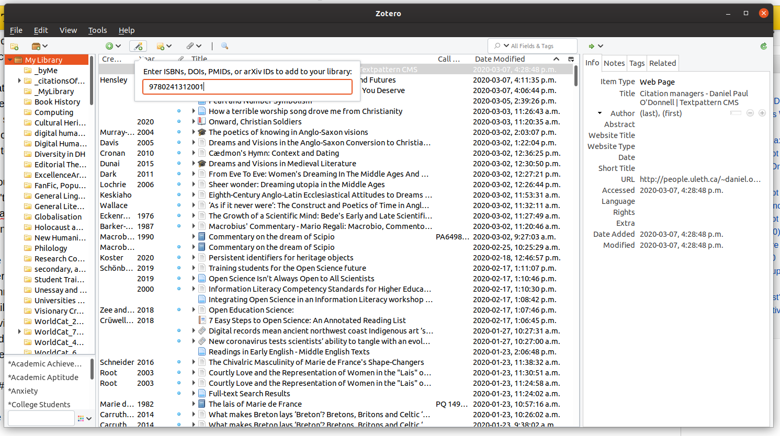780x436 pixels.
Task: Click attachment dot for Sheer wonder row
Action: coord(179,185)
